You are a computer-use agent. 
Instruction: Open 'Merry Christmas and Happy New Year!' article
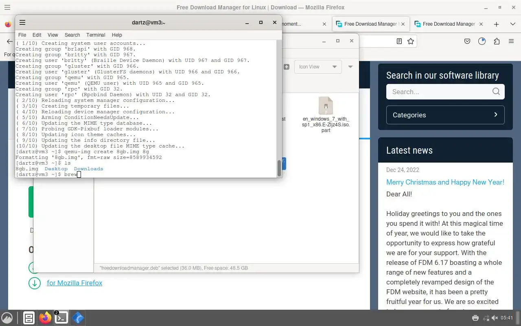(x=445, y=182)
